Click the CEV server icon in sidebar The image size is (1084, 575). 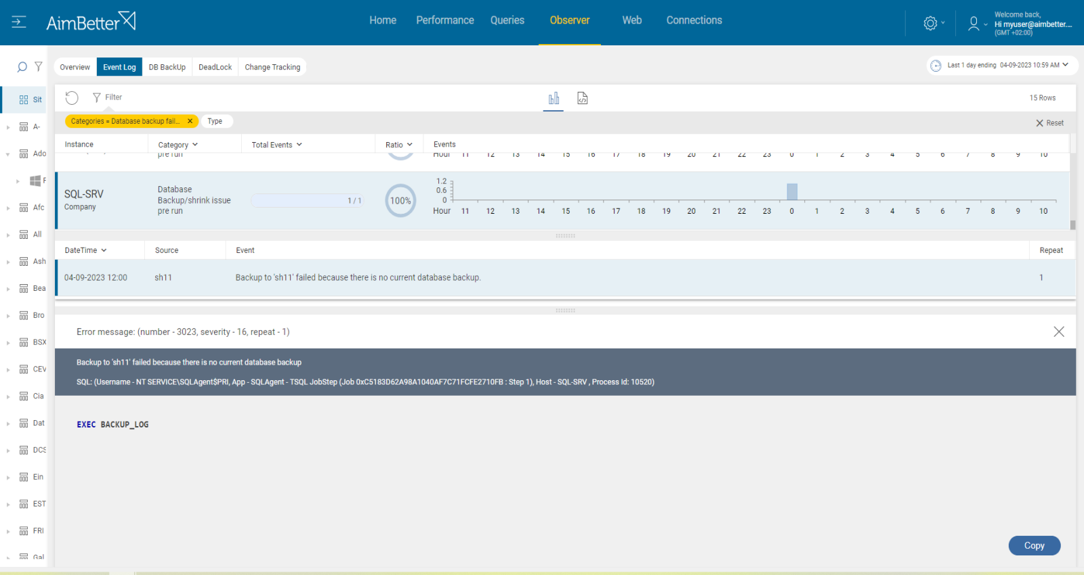[x=24, y=369]
